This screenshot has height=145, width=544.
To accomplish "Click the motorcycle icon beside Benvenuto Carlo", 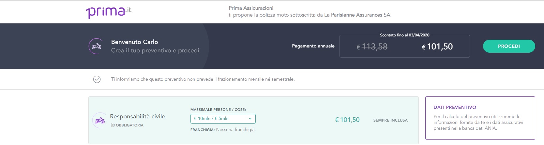I will 96,46.
